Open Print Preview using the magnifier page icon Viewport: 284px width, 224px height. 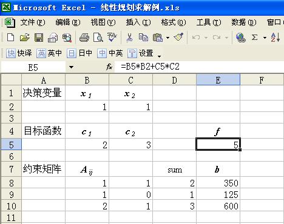[x=98, y=38]
